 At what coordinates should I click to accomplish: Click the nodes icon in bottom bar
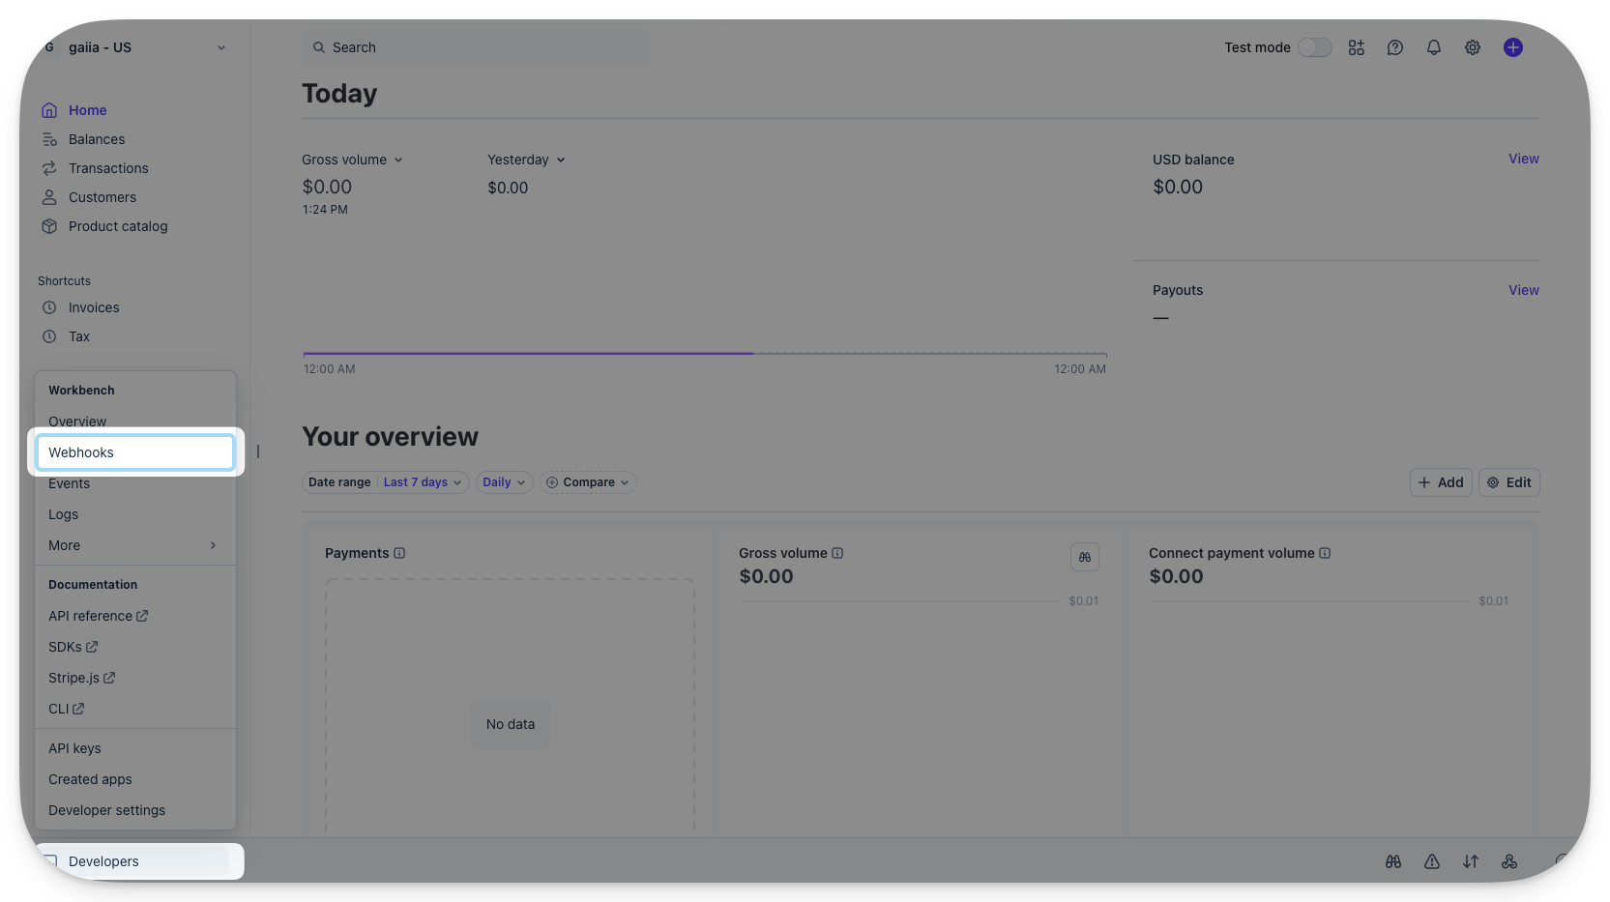pyautogui.click(x=1509, y=861)
